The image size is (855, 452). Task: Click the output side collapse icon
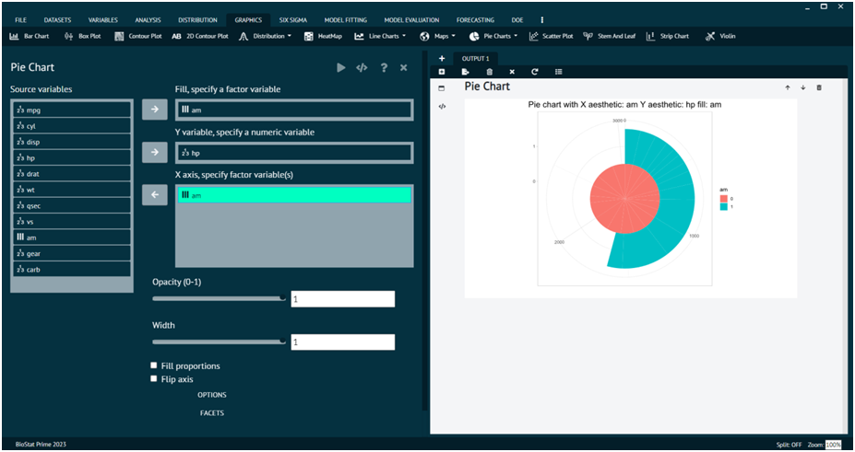tap(442, 88)
